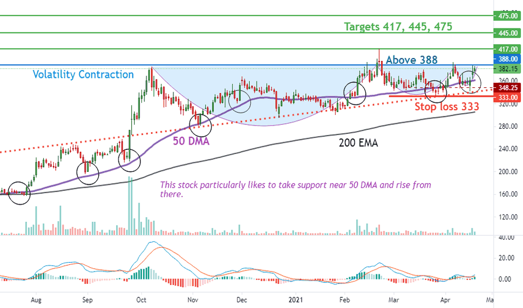The width and height of the screenshot is (523, 308).
Task: Click the 'Sep' date axis label
Action: point(87,300)
